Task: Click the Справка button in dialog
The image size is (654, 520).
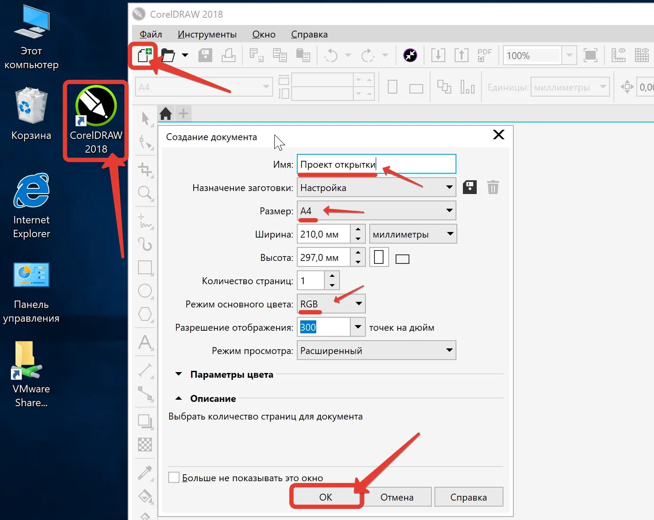Action: [468, 497]
